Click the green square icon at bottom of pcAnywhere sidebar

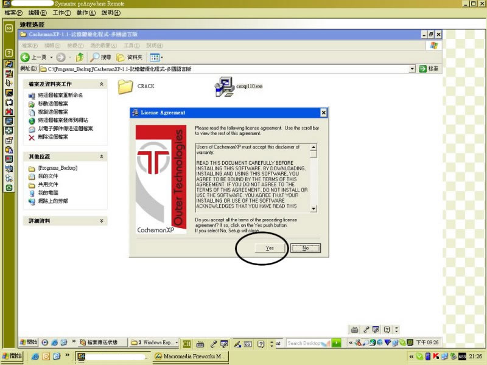coord(9,188)
